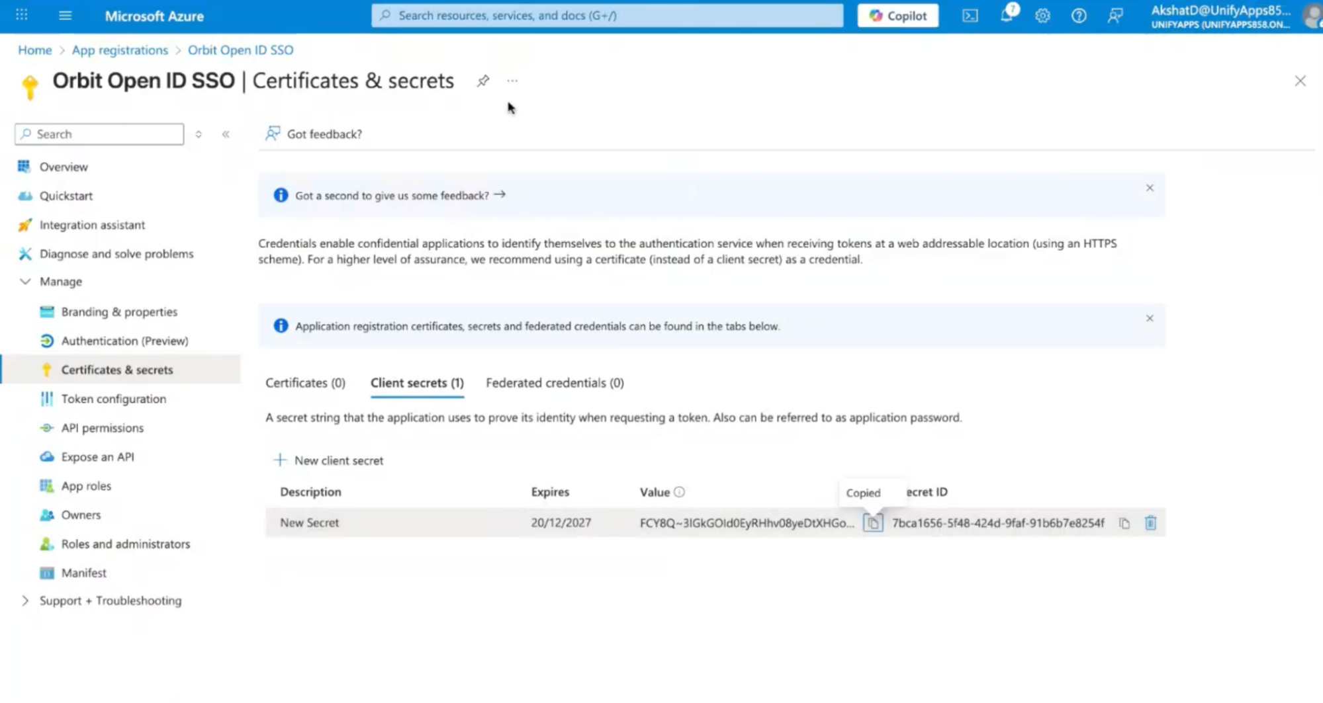Focus the global search resources field
This screenshot has width=1323, height=703.
(608, 15)
